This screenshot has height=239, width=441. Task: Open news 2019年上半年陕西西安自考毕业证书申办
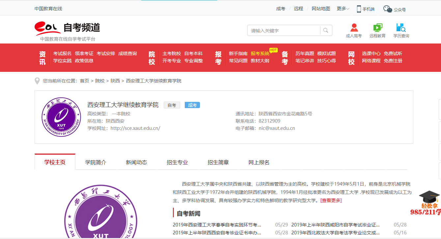[217, 233]
